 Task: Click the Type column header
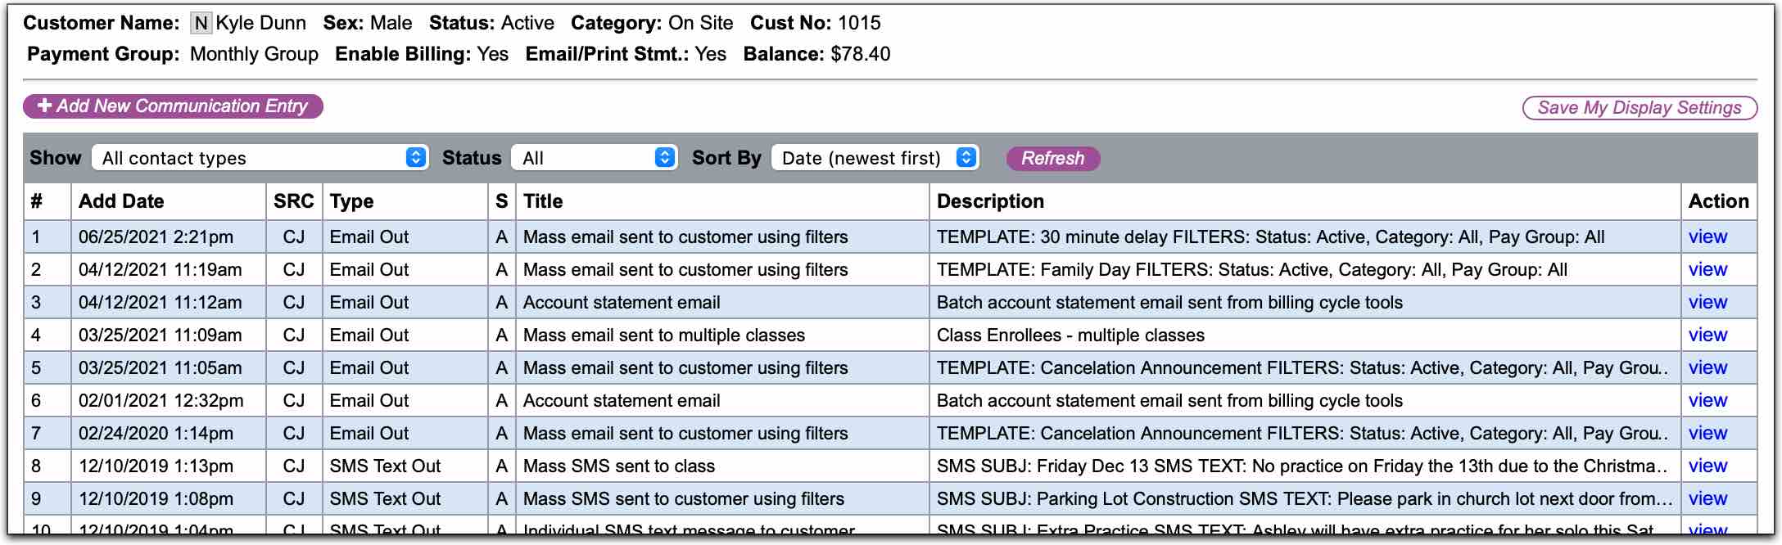[x=351, y=201]
